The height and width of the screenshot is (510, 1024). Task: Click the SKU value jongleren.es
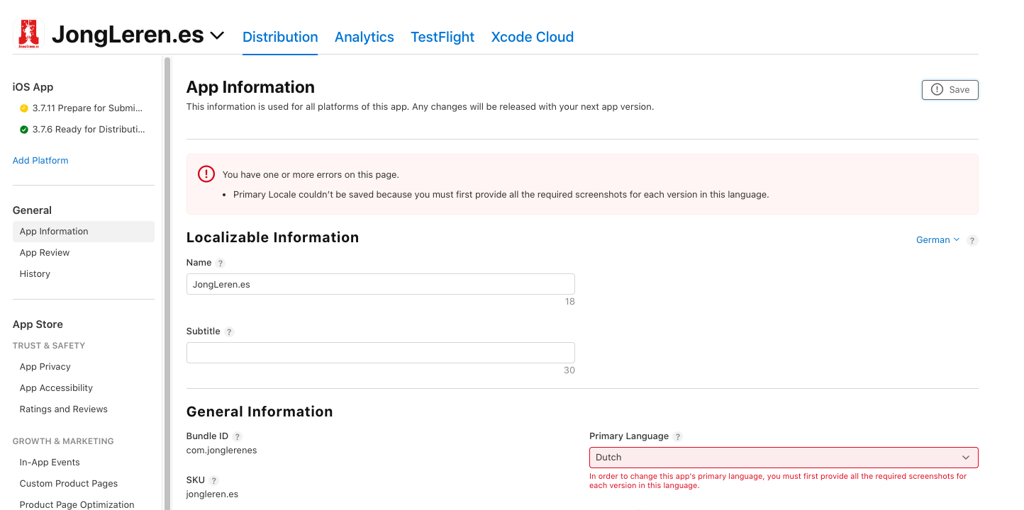point(212,494)
